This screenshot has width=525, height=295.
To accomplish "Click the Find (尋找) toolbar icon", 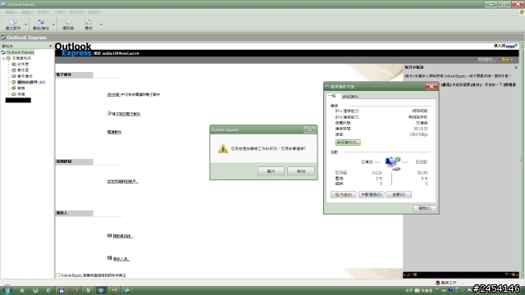I will pyautogui.click(x=89, y=25).
